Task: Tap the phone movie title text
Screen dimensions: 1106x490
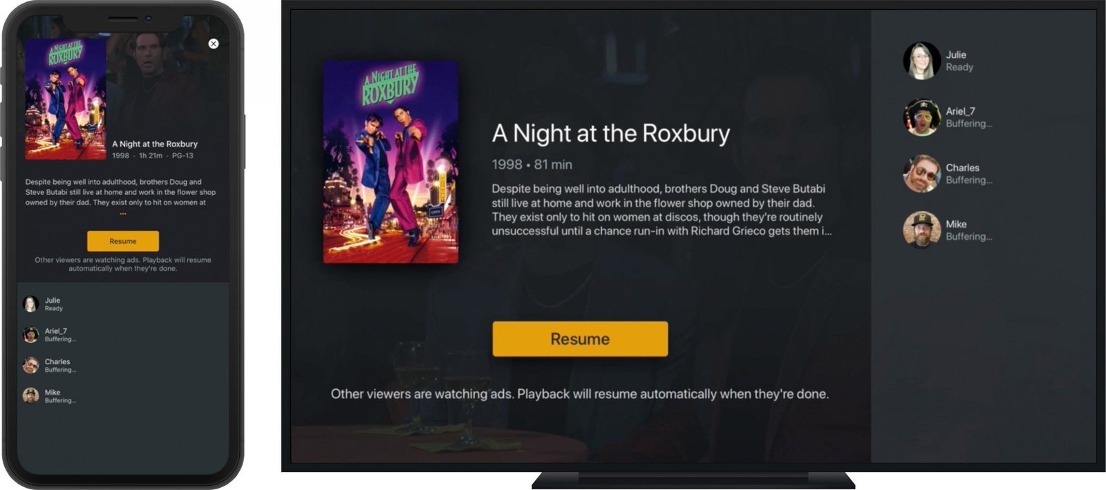Action: [x=155, y=144]
